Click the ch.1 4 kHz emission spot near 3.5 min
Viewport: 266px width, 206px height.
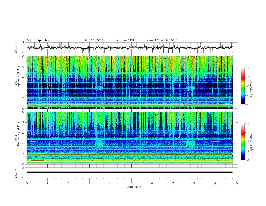pyautogui.click(x=99, y=88)
